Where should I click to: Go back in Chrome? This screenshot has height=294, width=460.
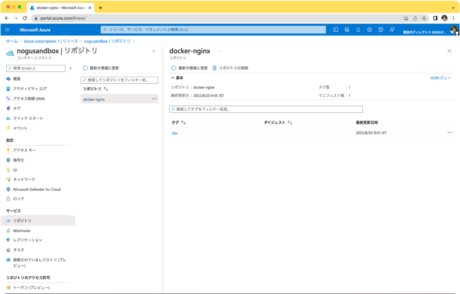tap(7, 18)
